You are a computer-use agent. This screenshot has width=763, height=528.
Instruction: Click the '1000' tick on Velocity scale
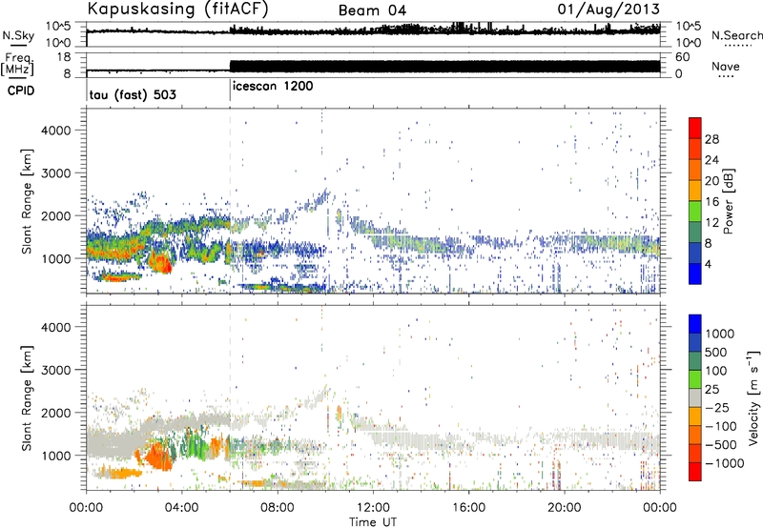coord(720,334)
